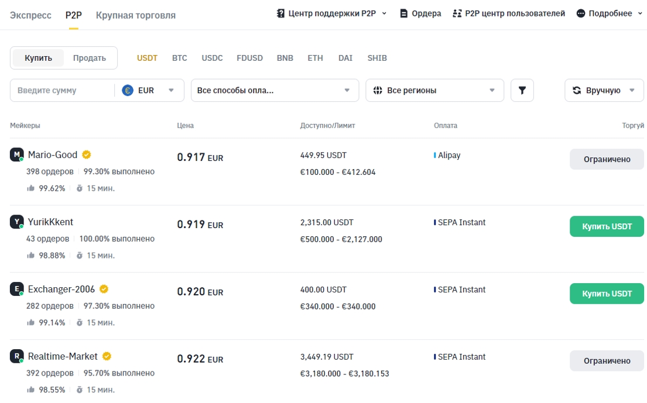Select ETH coin tab
The image size is (647, 403).
point(315,58)
